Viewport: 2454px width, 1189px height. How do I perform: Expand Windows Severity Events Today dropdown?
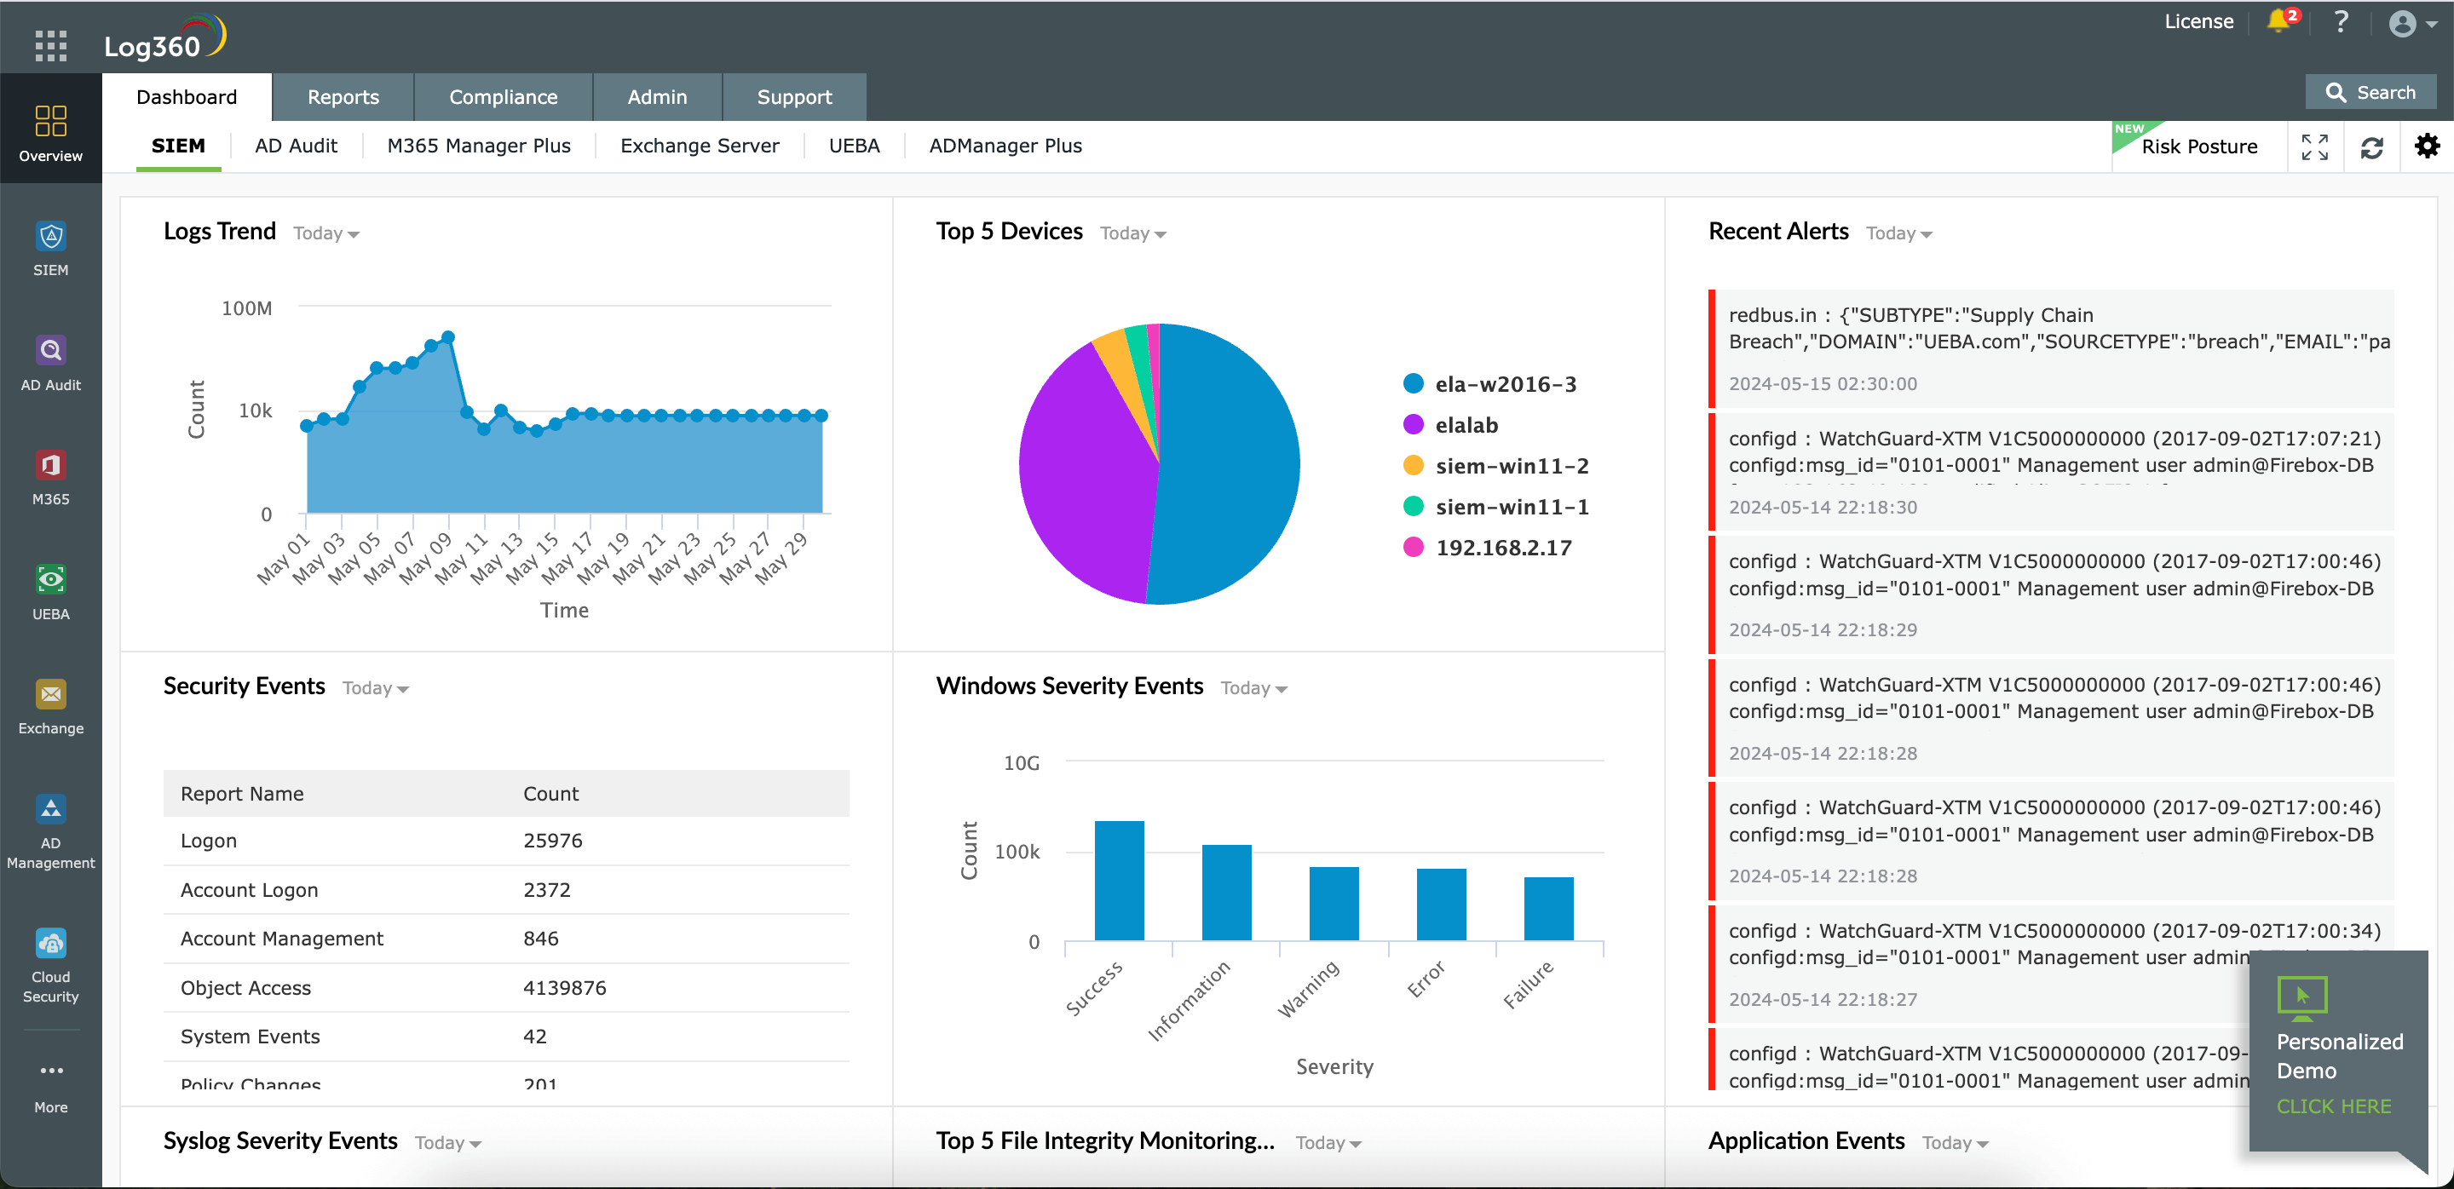click(x=1253, y=688)
